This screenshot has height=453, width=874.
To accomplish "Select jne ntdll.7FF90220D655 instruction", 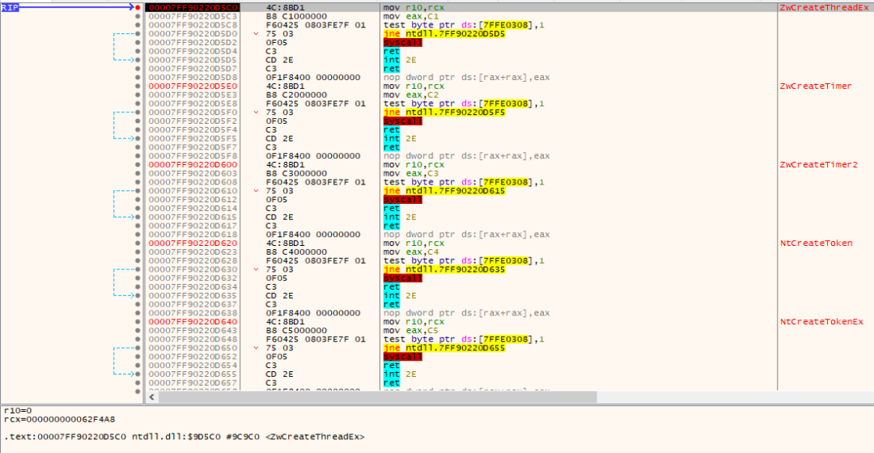I will point(444,348).
